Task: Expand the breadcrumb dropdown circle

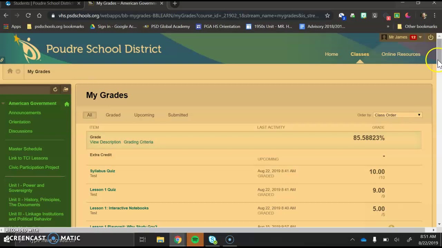Action: click(18, 71)
